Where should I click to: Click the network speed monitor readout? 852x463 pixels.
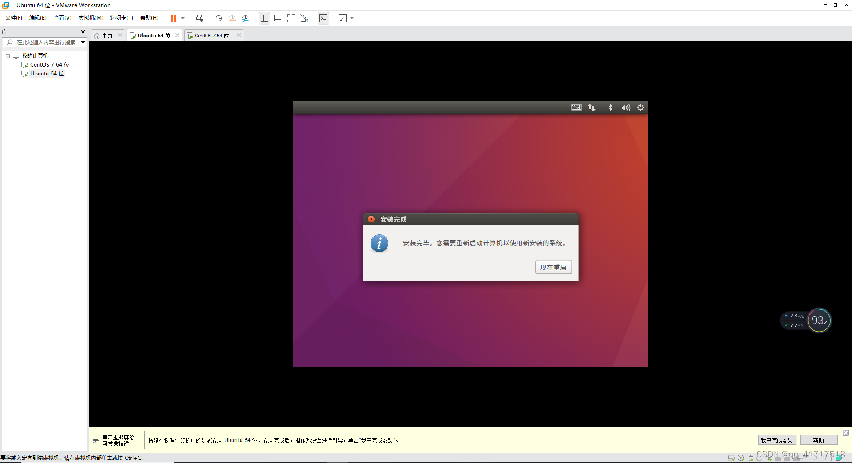tap(794, 321)
